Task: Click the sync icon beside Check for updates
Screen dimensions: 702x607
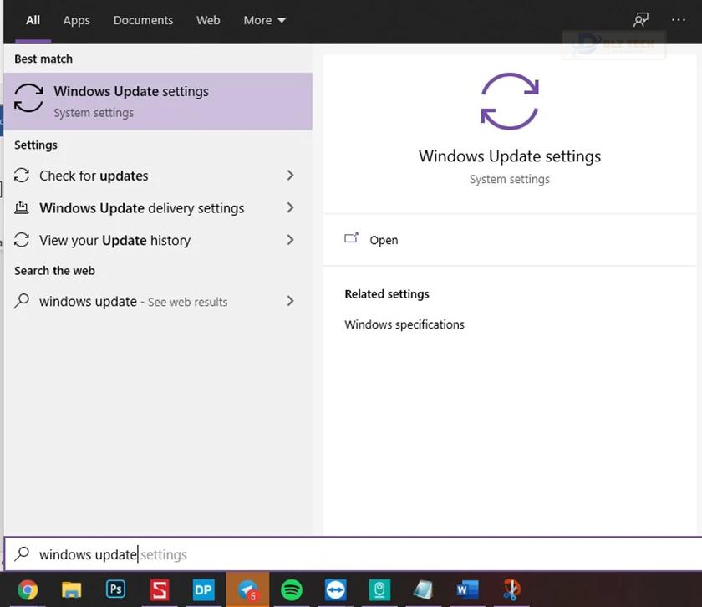Action: [x=22, y=175]
